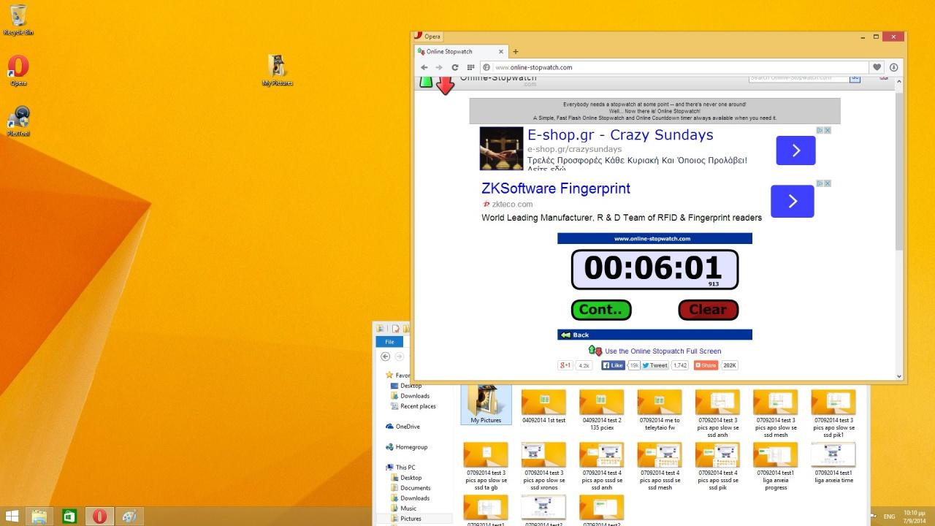Image resolution: width=935 pixels, height=526 pixels.
Task: Open the File tab in Explorer
Action: pos(389,342)
